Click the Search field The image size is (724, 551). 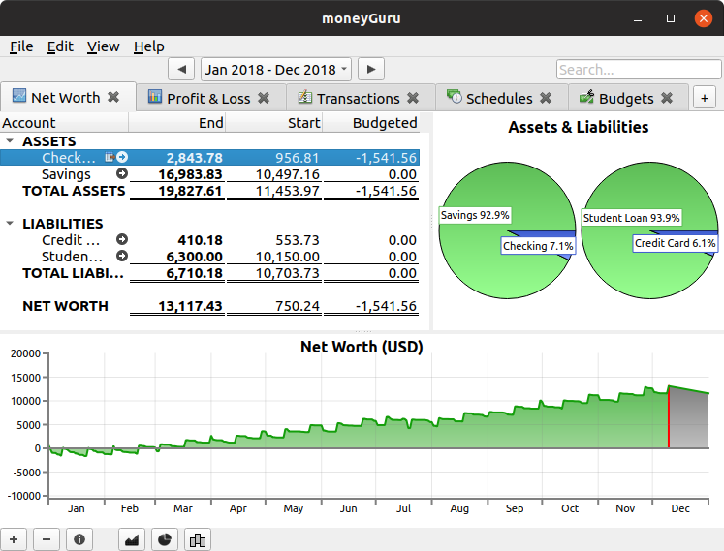(x=639, y=70)
